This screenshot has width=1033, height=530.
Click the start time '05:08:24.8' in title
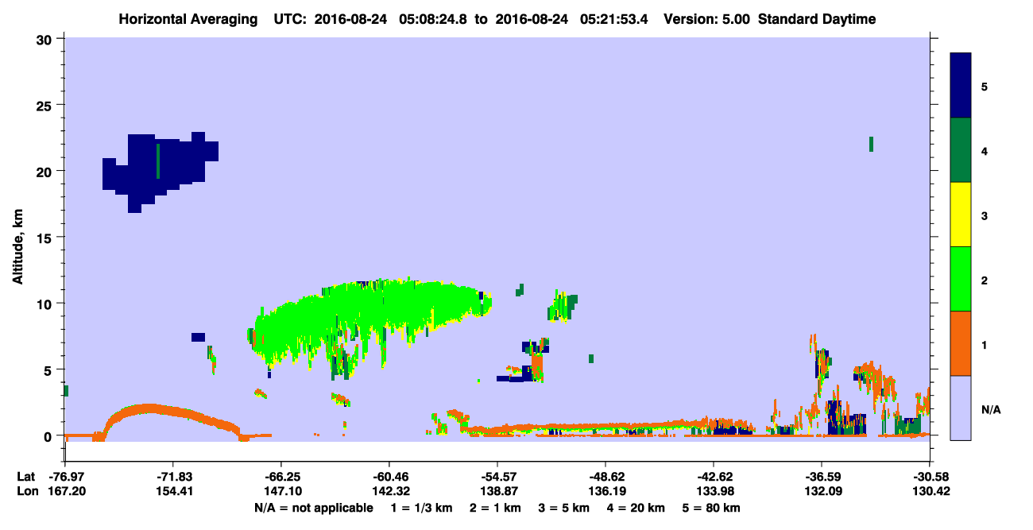click(x=434, y=19)
